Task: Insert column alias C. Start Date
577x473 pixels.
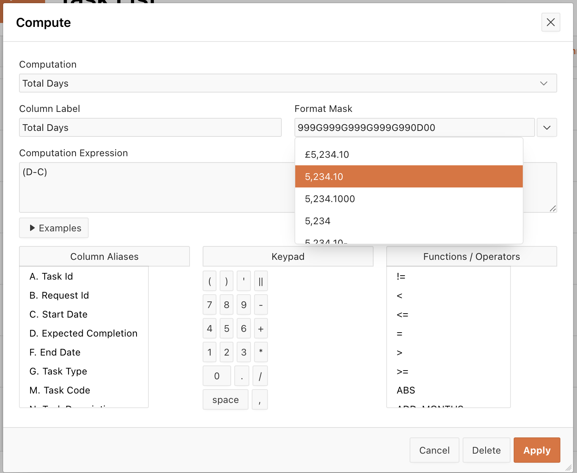Action: coord(59,314)
